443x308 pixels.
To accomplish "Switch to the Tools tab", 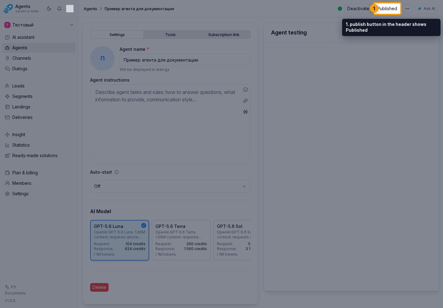I will tap(170, 34).
